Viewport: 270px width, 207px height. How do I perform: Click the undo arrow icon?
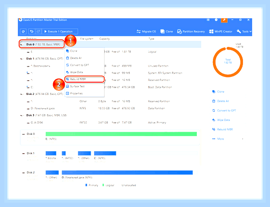(31, 31)
